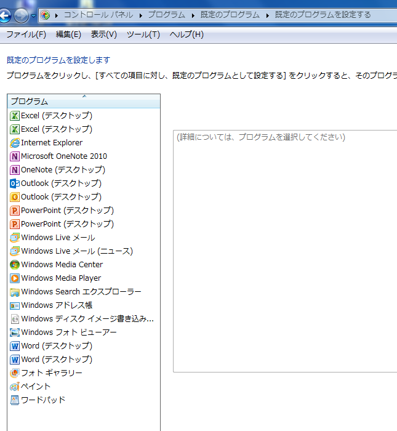Select the Internet Explorer icon

click(x=15, y=143)
